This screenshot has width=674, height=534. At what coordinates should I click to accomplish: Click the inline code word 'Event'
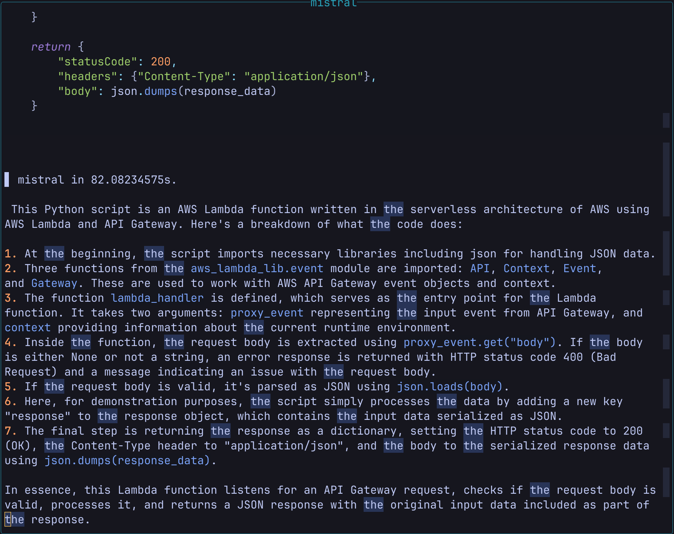580,268
